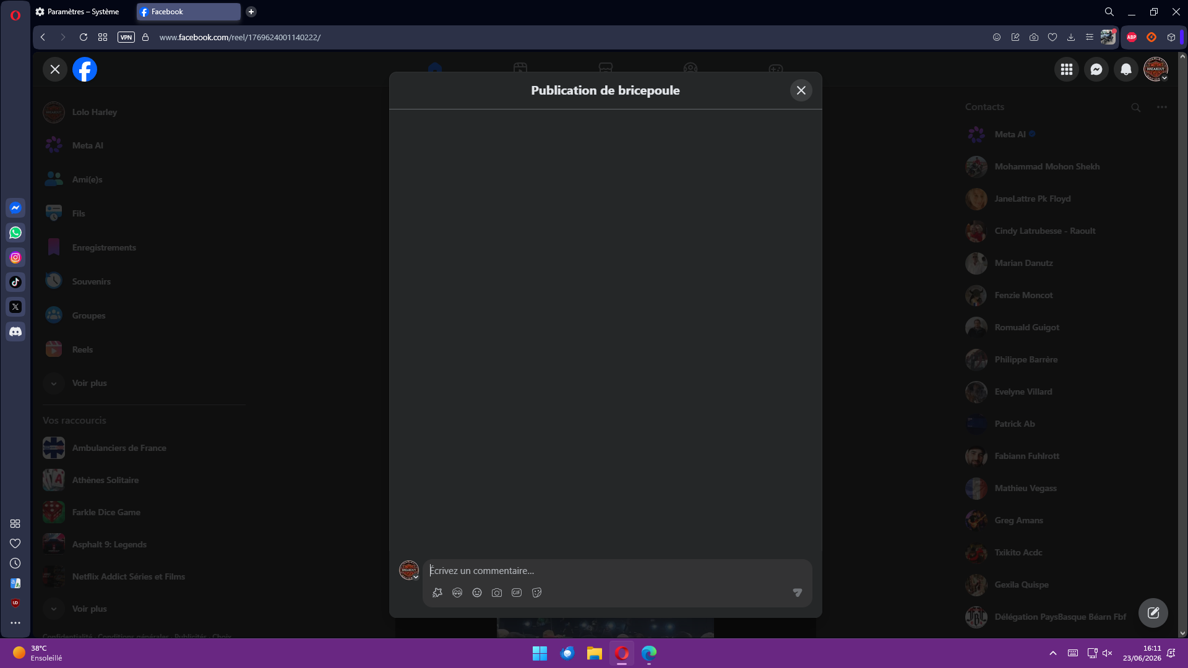Open the sticker picker icon
1188x668 pixels.
[536, 593]
